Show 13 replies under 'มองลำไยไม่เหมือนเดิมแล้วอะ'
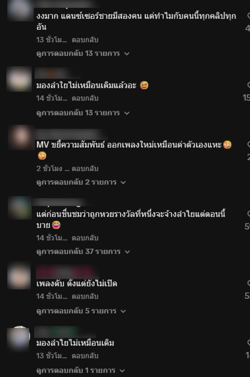This screenshot has width=250, height=377. tap(83, 113)
